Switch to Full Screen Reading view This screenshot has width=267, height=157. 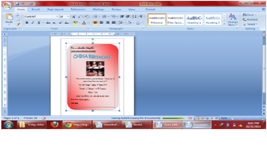click(203, 118)
